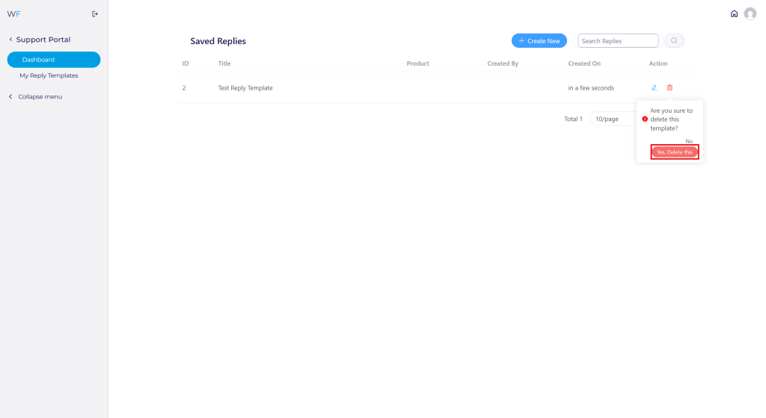Edit Test Reply Template with pencil icon

point(654,87)
